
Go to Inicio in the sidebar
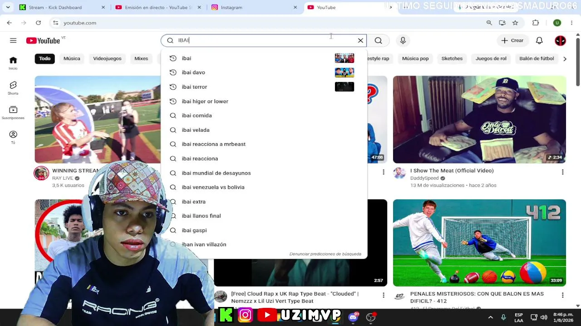(13, 63)
